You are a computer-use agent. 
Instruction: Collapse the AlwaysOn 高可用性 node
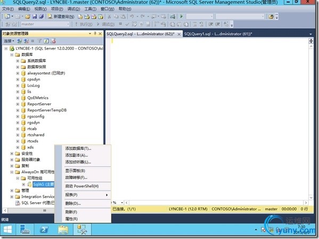click(12, 172)
